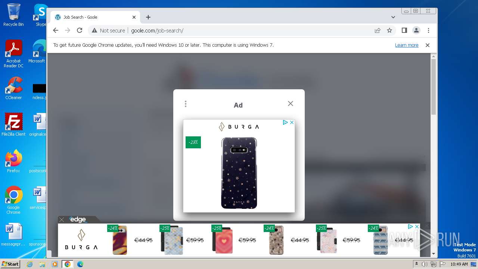Open Windows Media Player from taskbar
Screen dimensions: 478x269
coord(55,264)
